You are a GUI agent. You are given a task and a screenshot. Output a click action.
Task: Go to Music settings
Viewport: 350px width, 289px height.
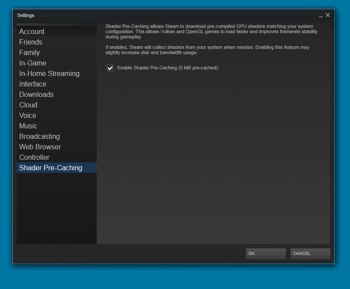point(28,126)
